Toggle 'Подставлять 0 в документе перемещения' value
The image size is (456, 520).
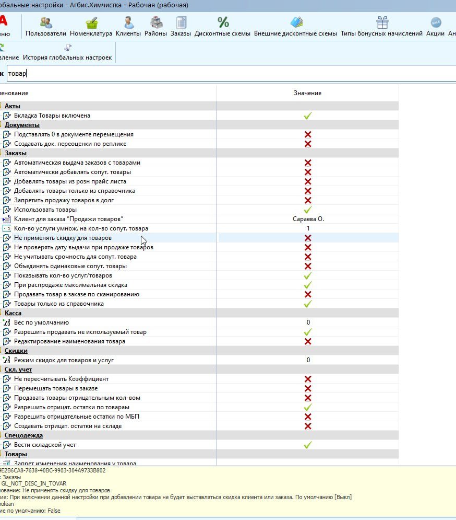coord(308,134)
